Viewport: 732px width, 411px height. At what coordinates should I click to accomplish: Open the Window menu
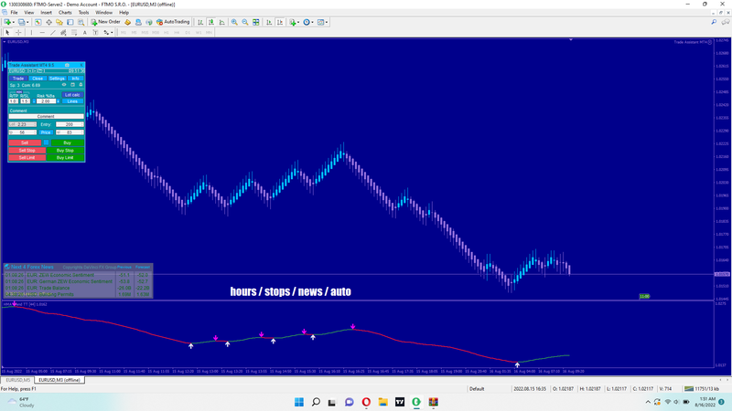click(103, 13)
